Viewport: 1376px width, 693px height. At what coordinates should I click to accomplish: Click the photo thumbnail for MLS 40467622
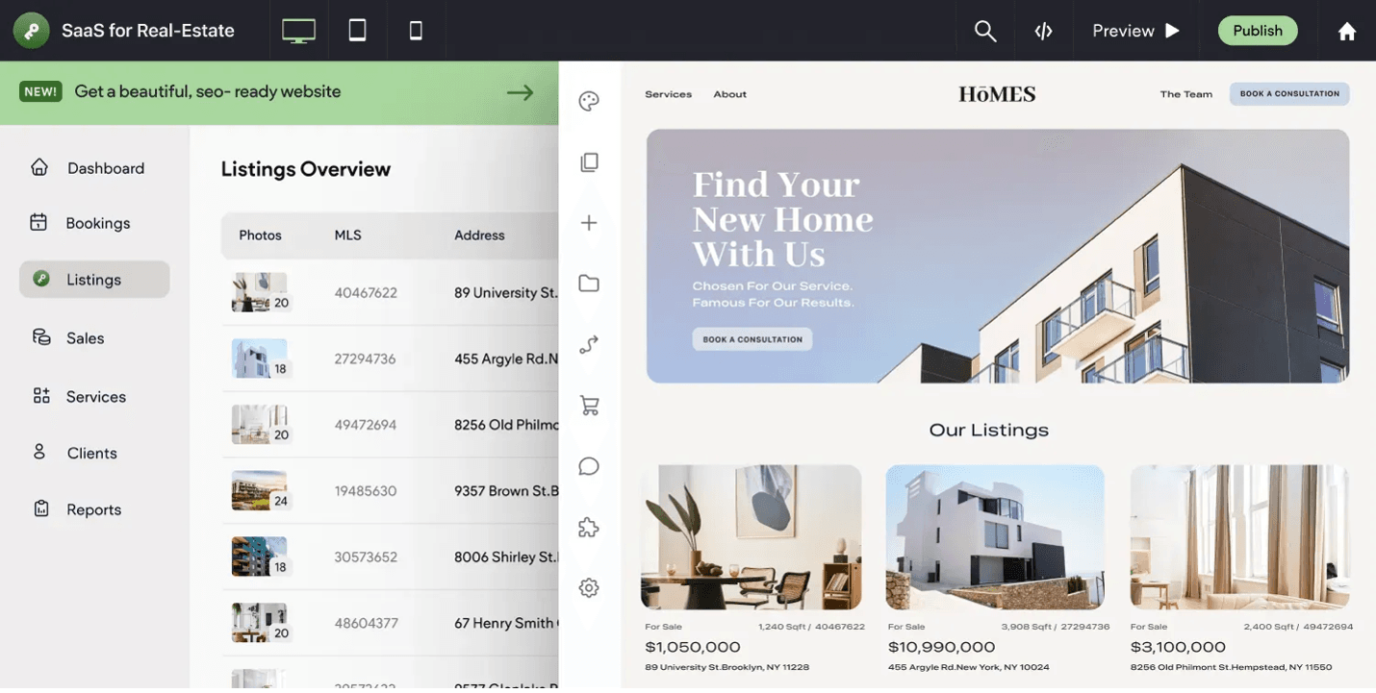(259, 291)
